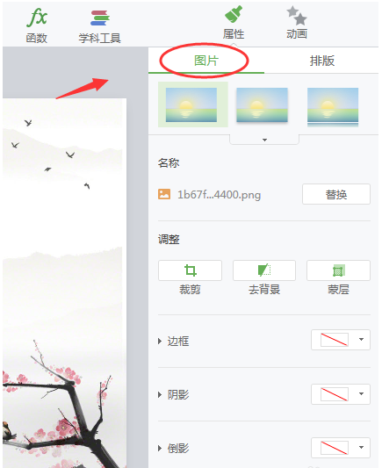
Task: Switch to the 排版 tab
Action: (x=321, y=61)
